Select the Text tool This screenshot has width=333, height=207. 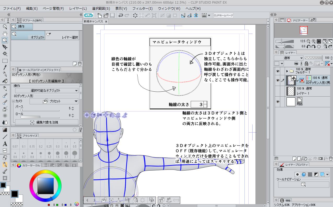click(x=5, y=143)
